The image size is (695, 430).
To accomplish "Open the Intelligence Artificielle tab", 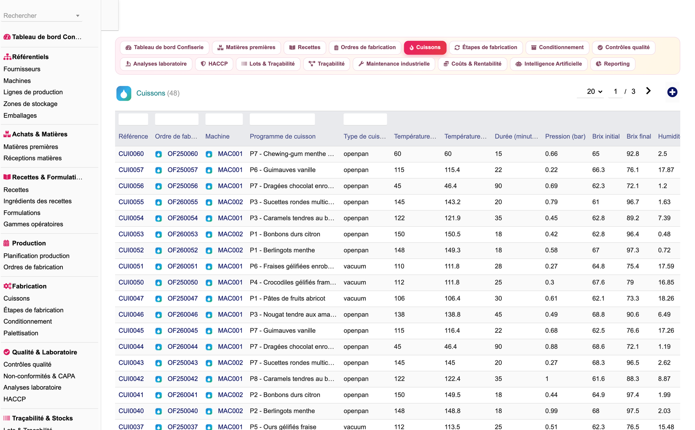I will (549, 64).
